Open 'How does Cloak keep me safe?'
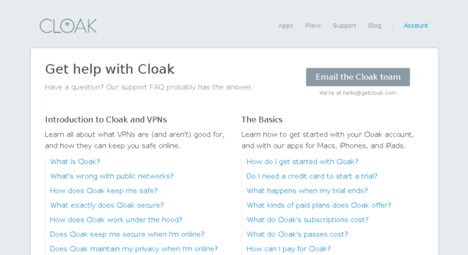This screenshot has width=468, height=255. click(104, 190)
